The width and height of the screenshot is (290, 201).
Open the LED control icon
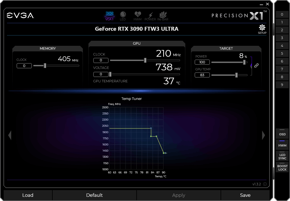[x=123, y=16]
